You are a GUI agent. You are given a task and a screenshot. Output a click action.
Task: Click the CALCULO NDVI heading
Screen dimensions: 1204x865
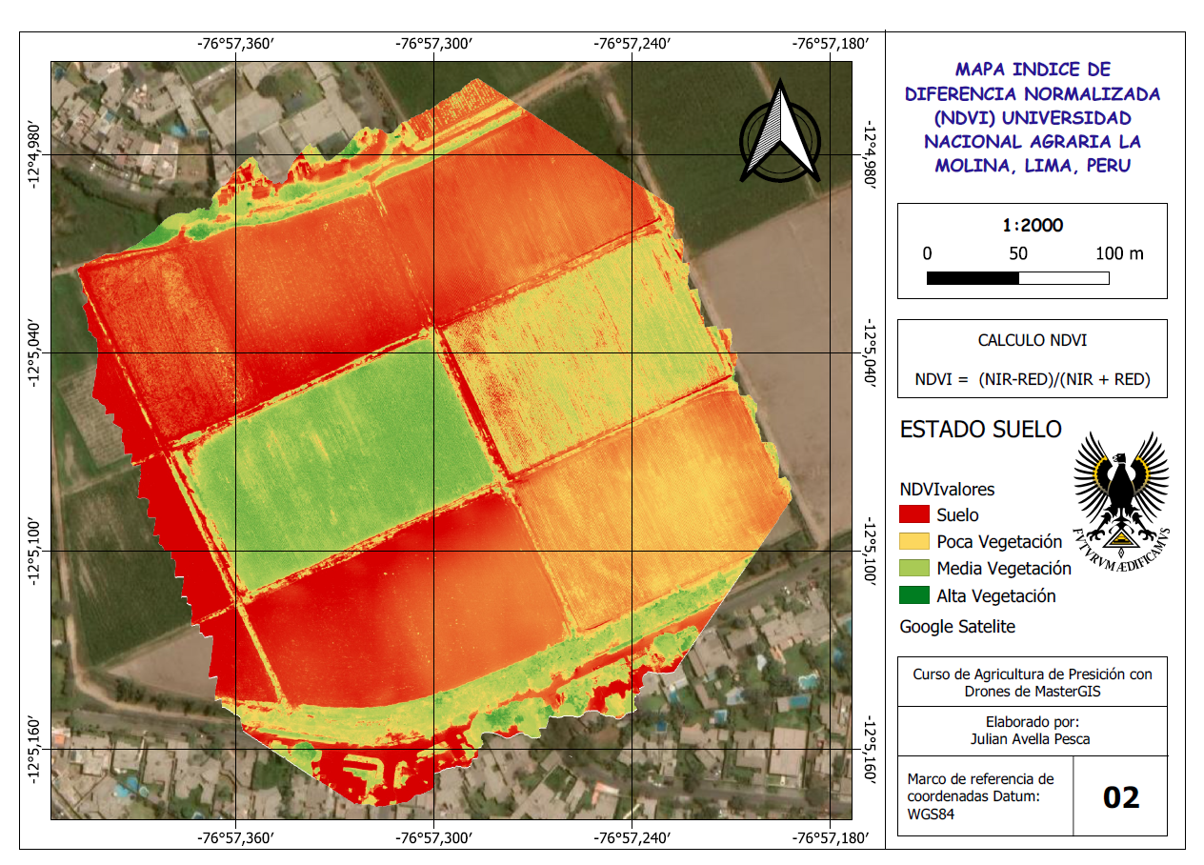coord(1033,340)
